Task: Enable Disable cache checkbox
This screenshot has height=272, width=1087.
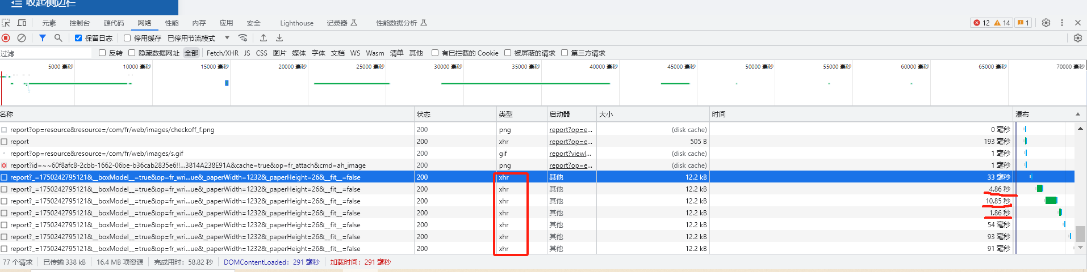Action: point(127,38)
